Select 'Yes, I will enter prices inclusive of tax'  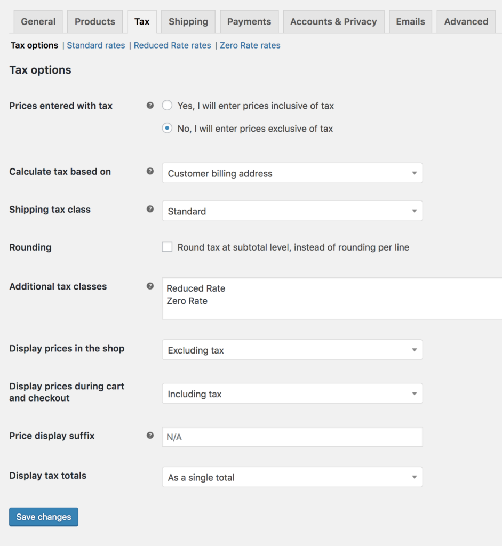pos(167,106)
